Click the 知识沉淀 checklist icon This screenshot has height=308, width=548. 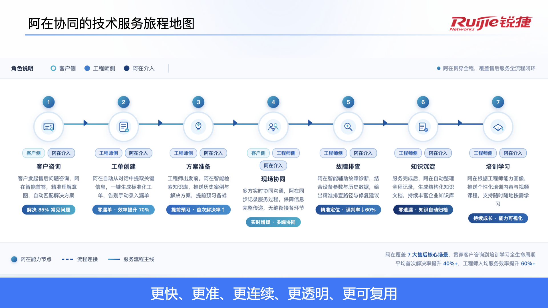[423, 127]
